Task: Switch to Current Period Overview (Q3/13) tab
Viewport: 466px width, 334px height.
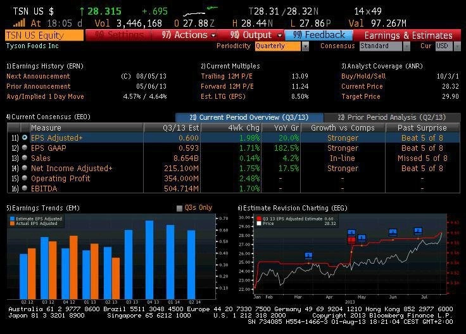Action: tap(249, 117)
